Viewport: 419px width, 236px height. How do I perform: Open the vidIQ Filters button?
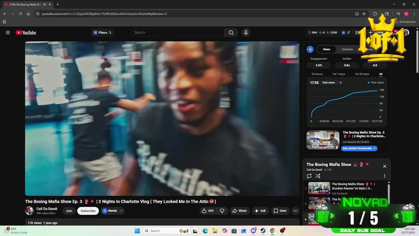tap(102, 32)
